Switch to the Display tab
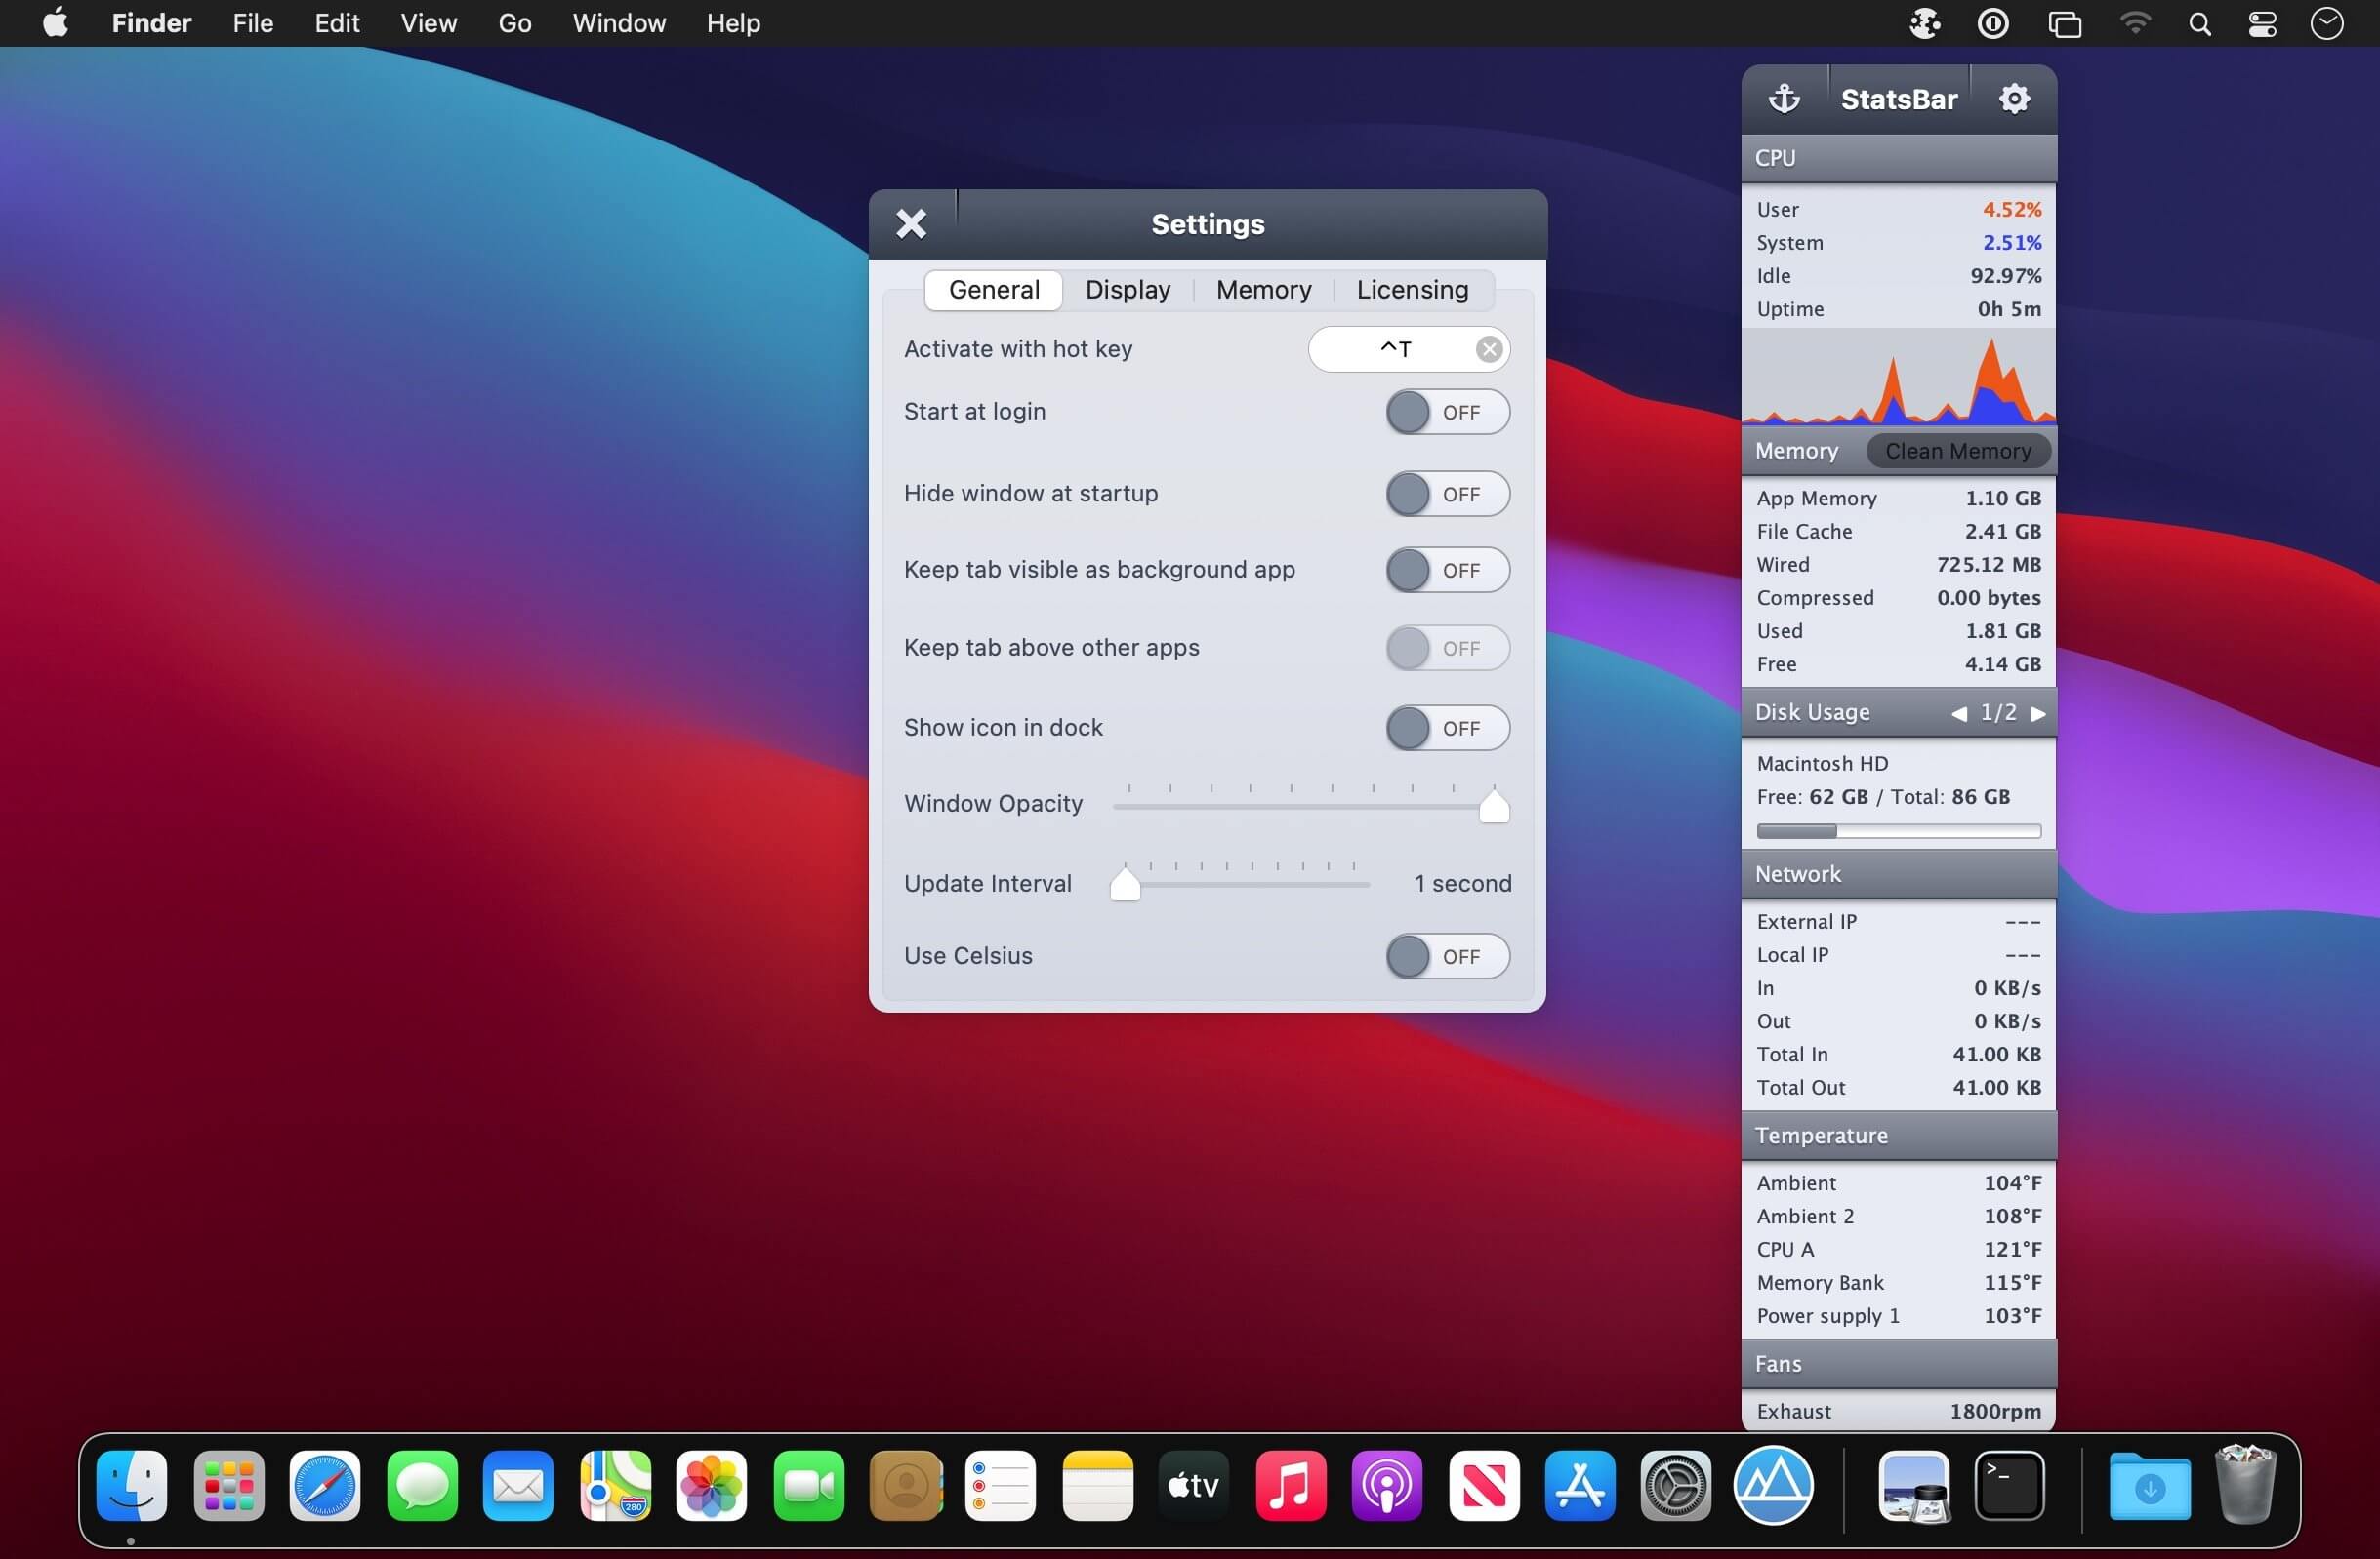This screenshot has width=2380, height=1559. tap(1127, 290)
